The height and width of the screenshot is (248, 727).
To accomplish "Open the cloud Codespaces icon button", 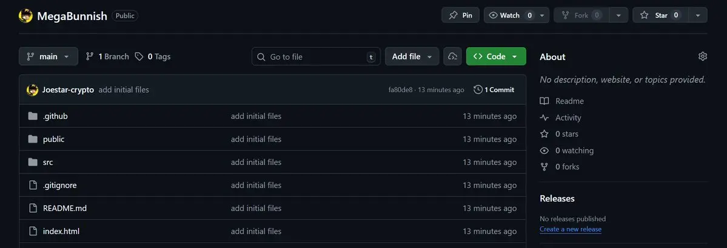I will click(452, 56).
